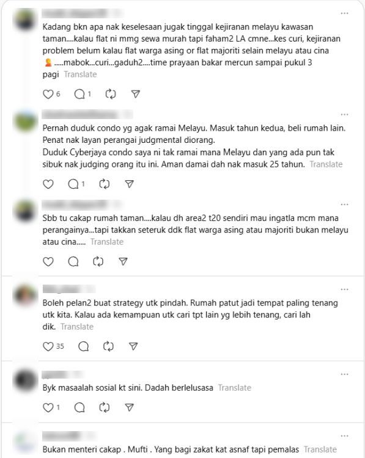Like the rumah taman t20 comment

pyautogui.click(x=48, y=261)
